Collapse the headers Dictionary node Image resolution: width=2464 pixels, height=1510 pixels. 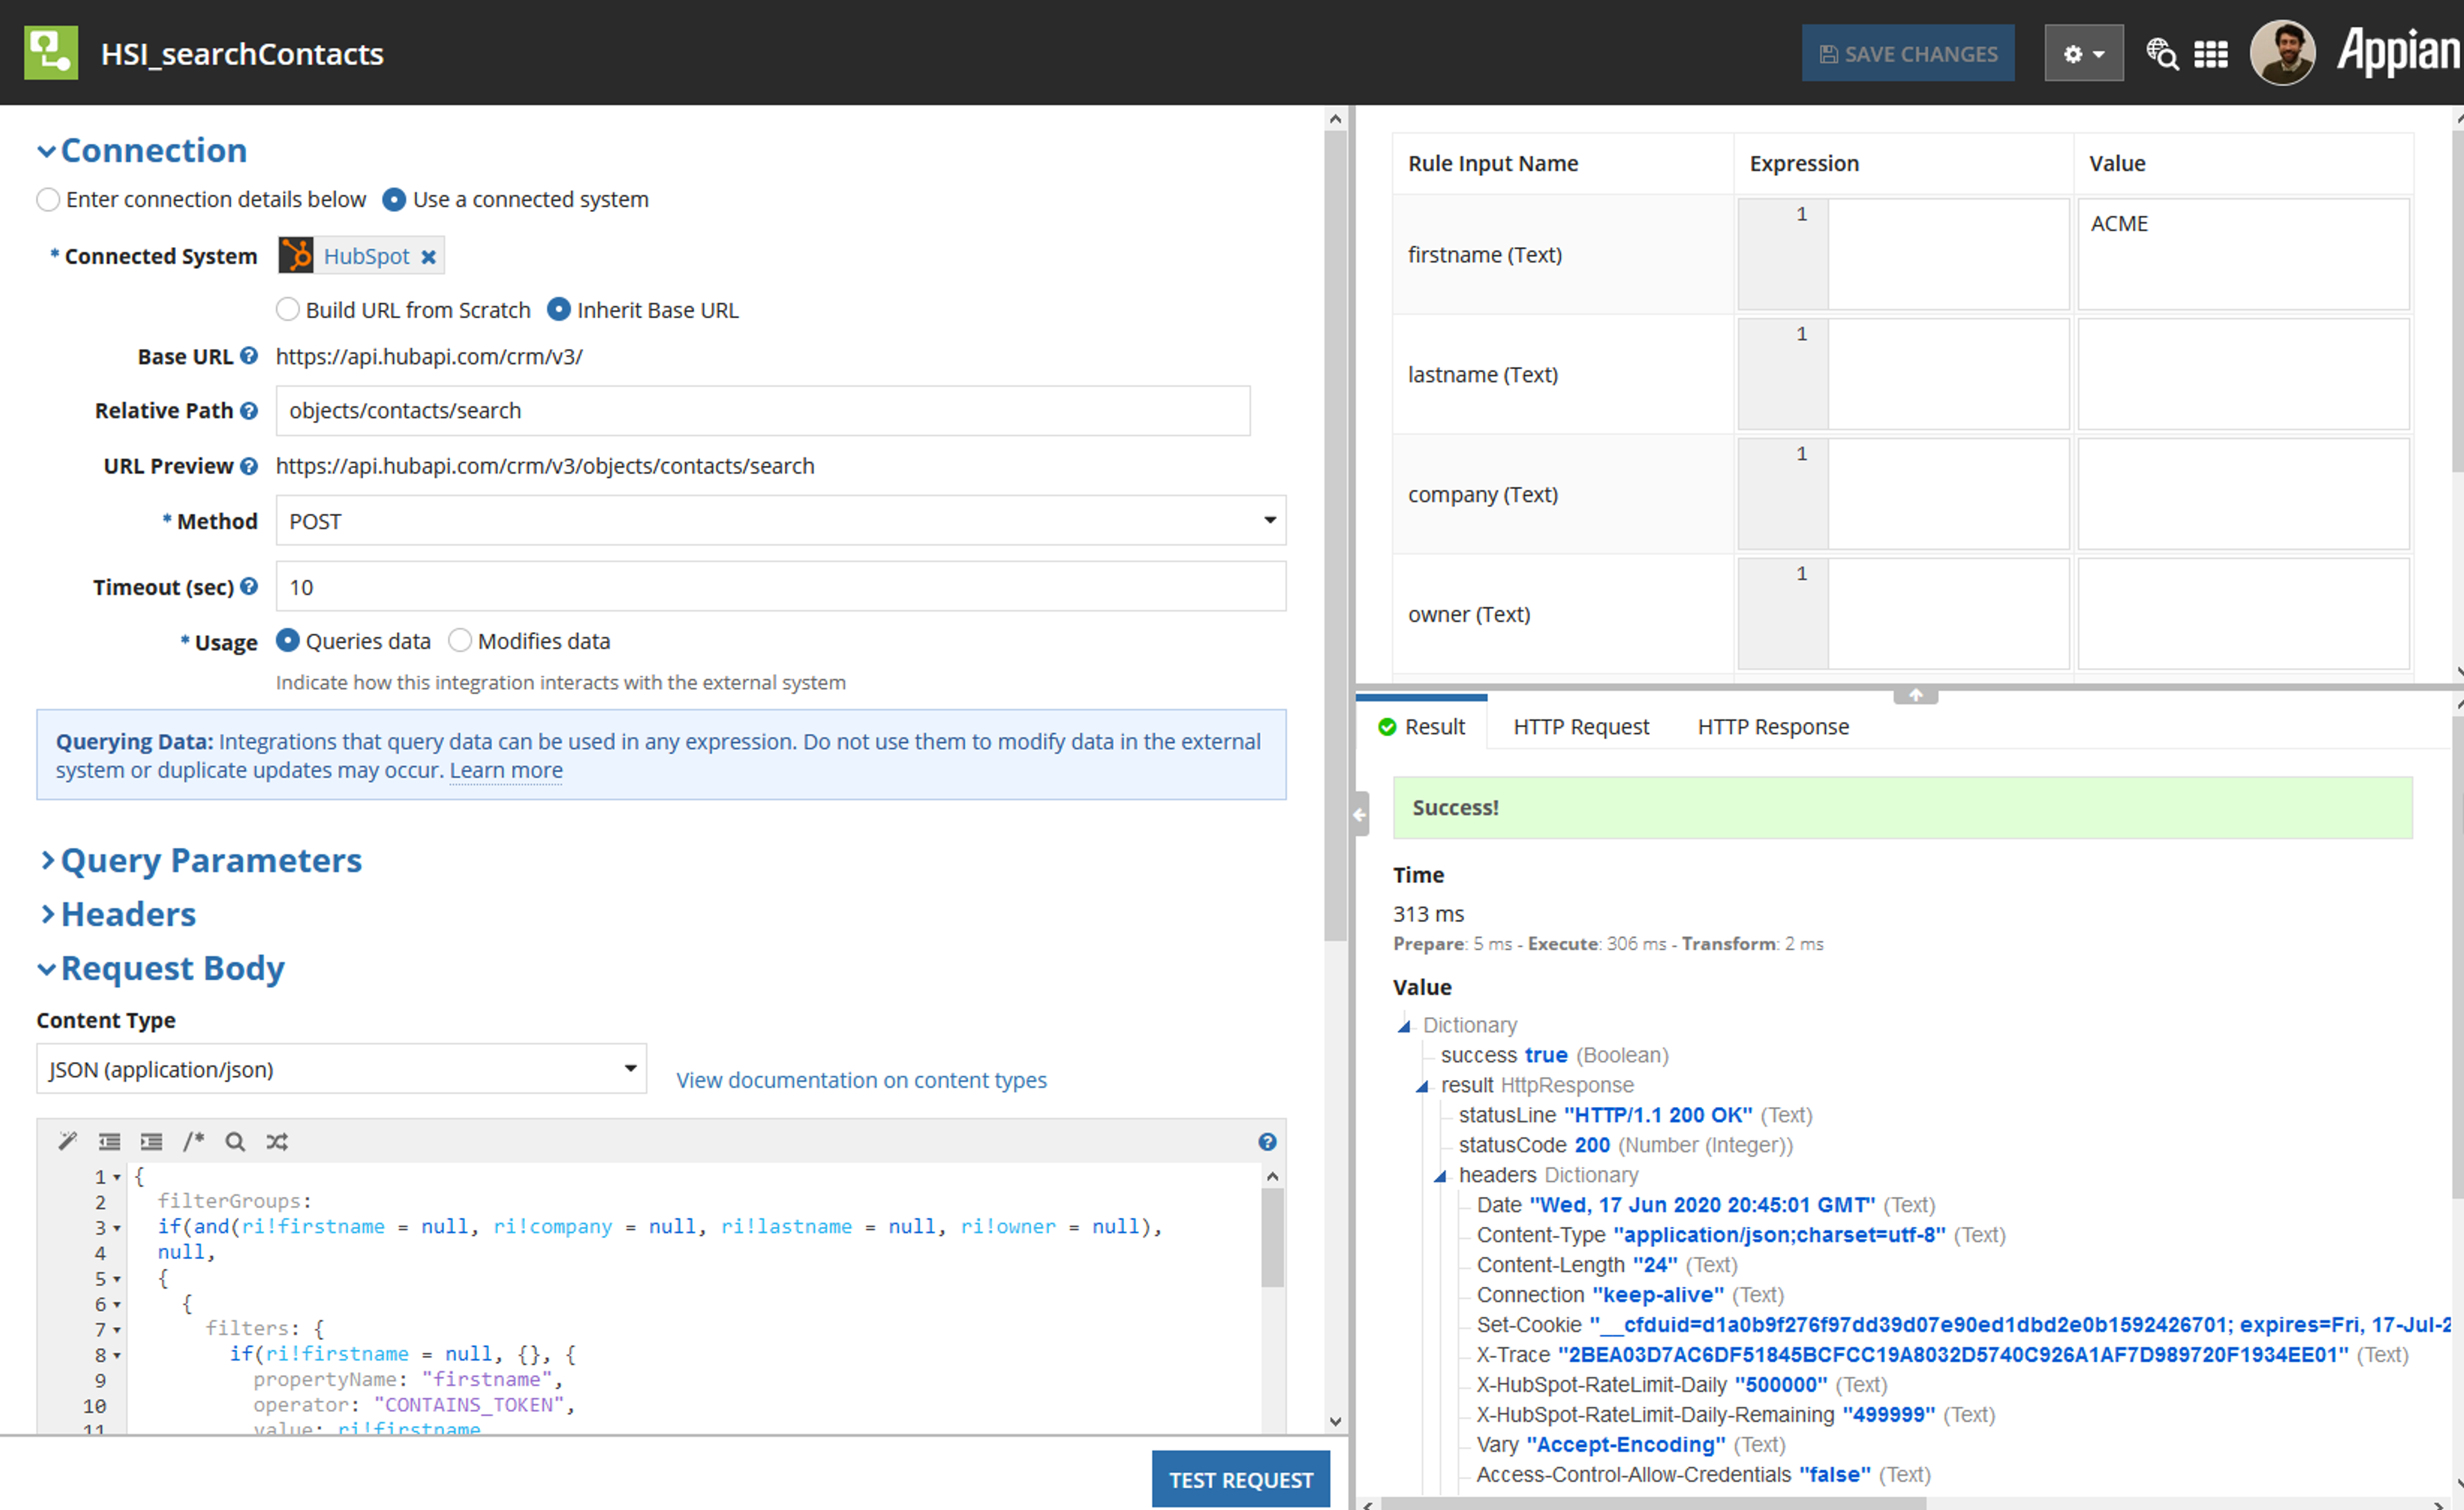[x=1440, y=1176]
